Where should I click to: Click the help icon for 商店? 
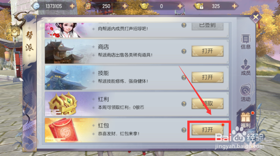point(184,51)
